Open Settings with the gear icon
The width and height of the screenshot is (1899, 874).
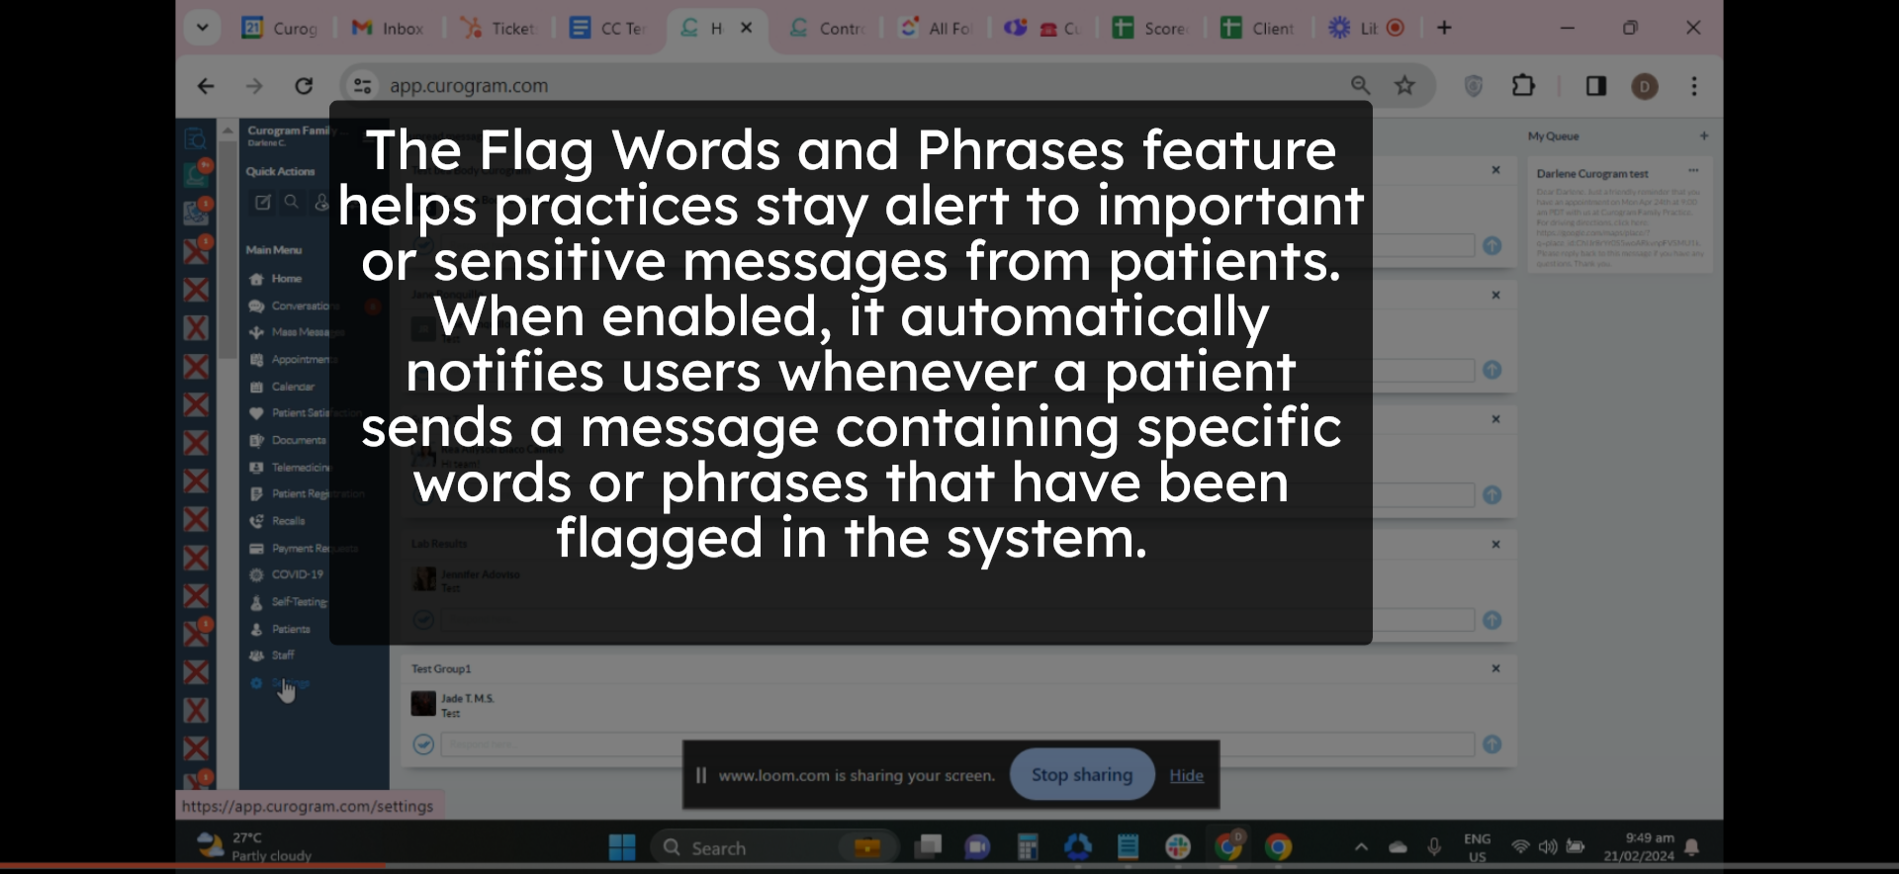tap(256, 683)
